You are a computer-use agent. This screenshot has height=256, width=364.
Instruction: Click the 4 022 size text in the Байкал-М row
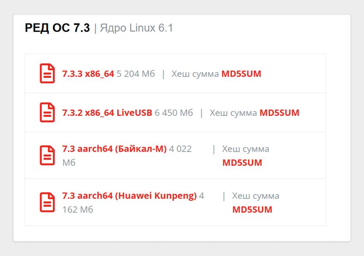pyautogui.click(x=180, y=149)
